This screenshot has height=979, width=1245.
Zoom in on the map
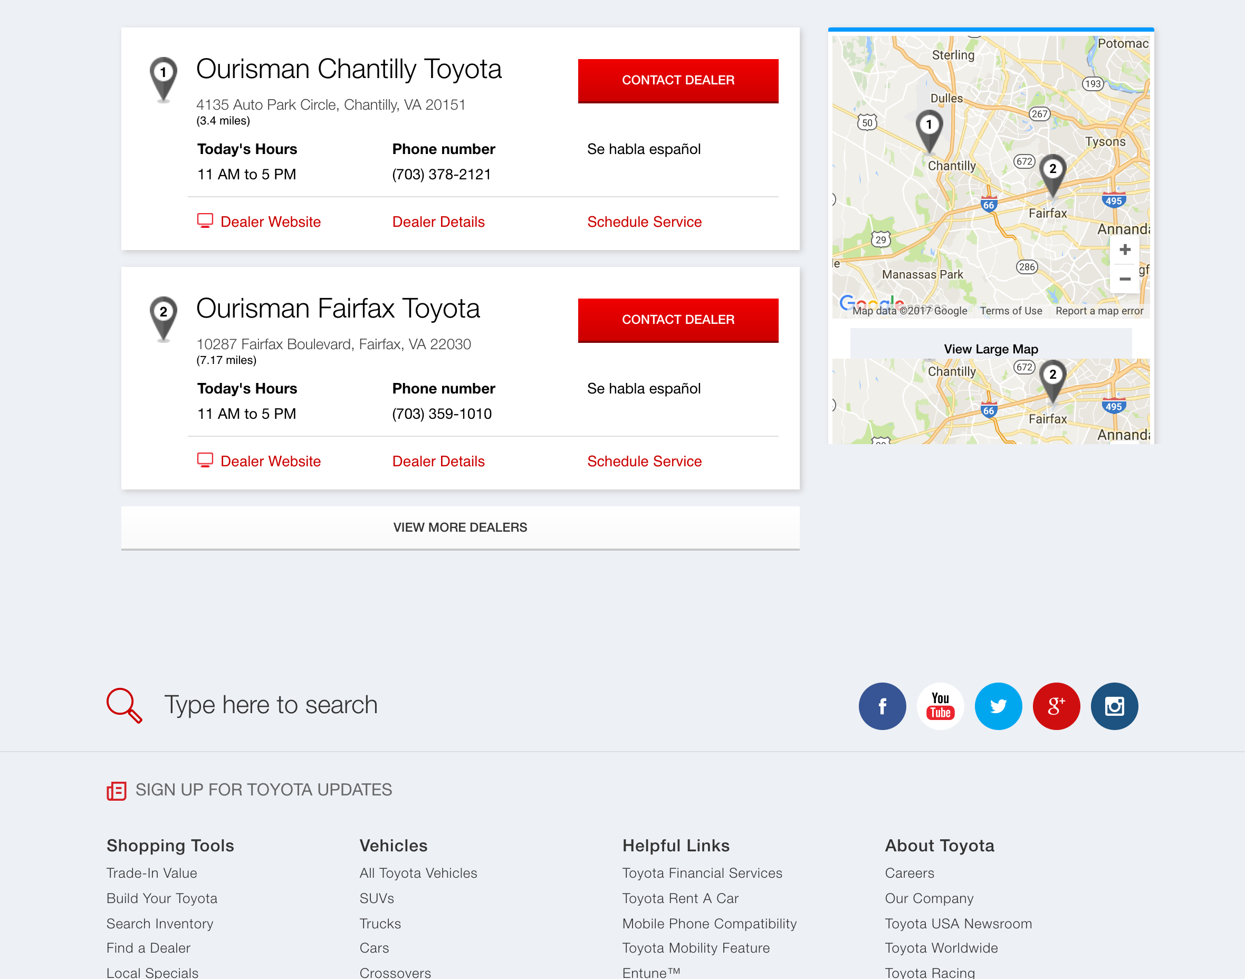1125,249
